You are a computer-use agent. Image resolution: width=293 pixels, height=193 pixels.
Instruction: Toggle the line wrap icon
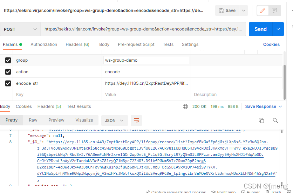(x=136, y=120)
